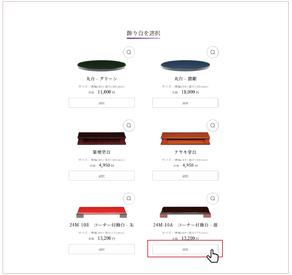The image size is (292, 275).
Task: Click magnifier icon for 丸台 濃紺
Action: point(213,52)
